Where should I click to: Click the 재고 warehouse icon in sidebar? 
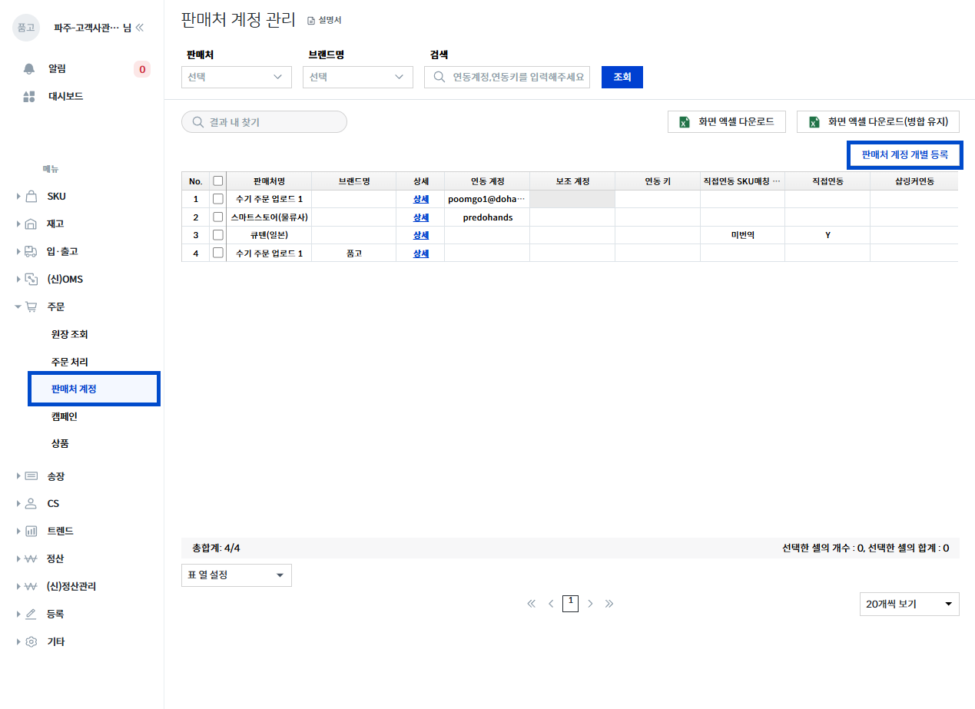pos(31,224)
